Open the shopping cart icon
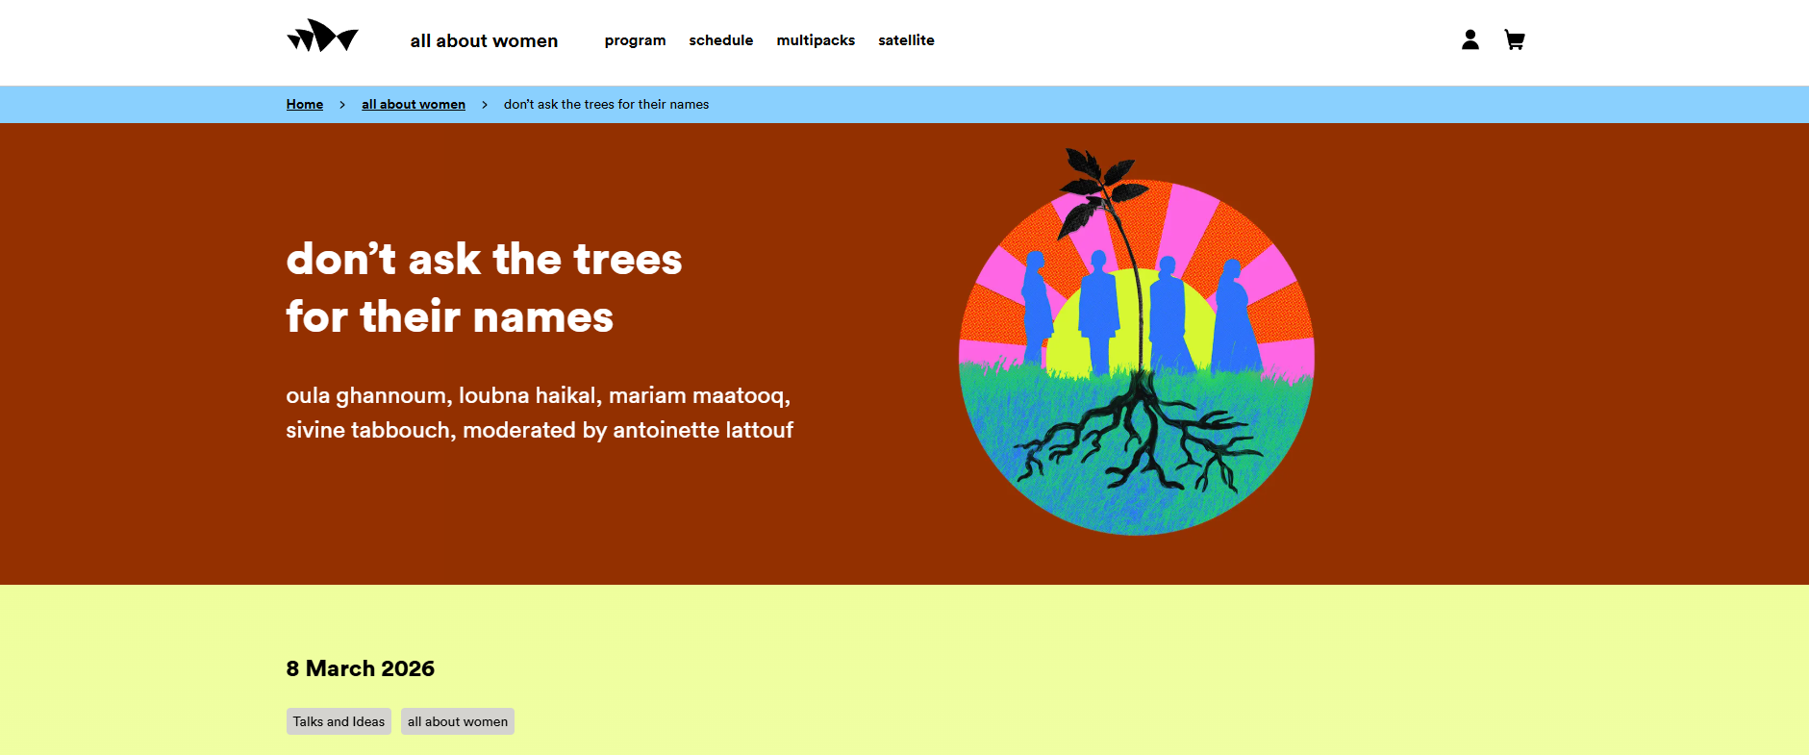Image resolution: width=1809 pixels, height=755 pixels. 1514,39
